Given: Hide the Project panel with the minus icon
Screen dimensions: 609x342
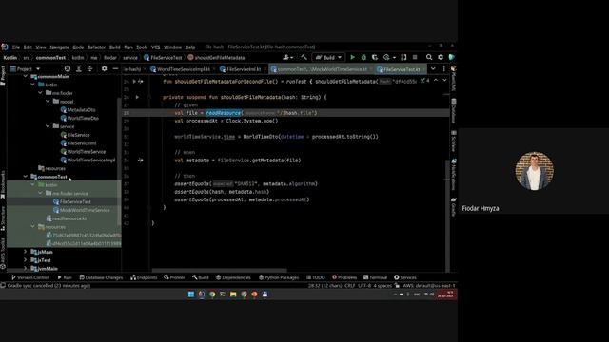Looking at the screenshot, I should 115,68.
